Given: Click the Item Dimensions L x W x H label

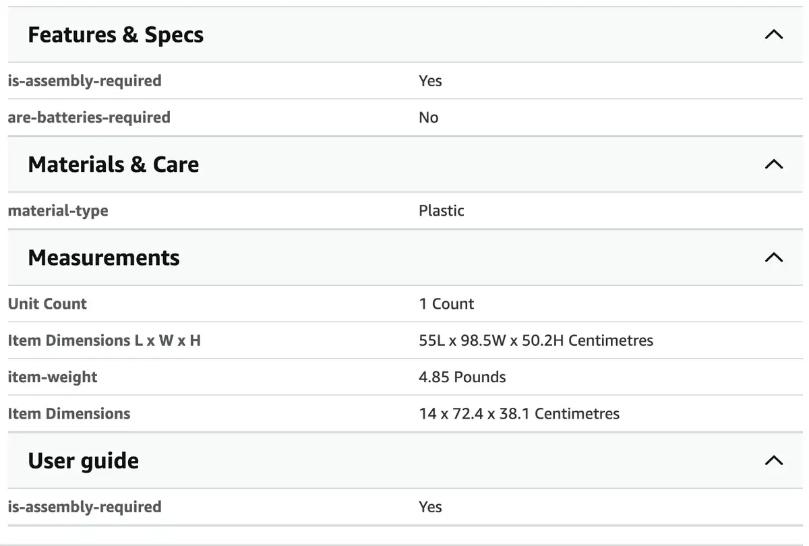Looking at the screenshot, I should tap(104, 340).
